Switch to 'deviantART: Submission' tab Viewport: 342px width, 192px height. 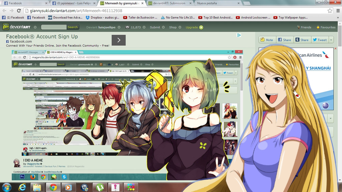[x=169, y=3]
